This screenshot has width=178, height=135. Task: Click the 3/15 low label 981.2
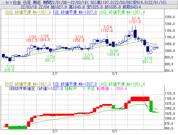[147, 62]
